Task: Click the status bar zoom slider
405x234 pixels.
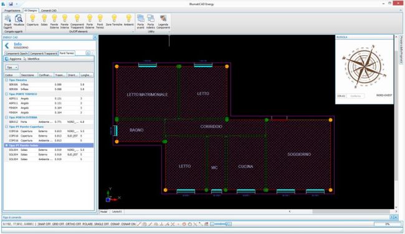Action: coord(221,224)
